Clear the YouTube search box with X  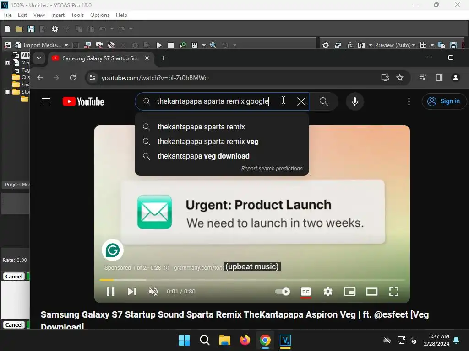coord(301,101)
